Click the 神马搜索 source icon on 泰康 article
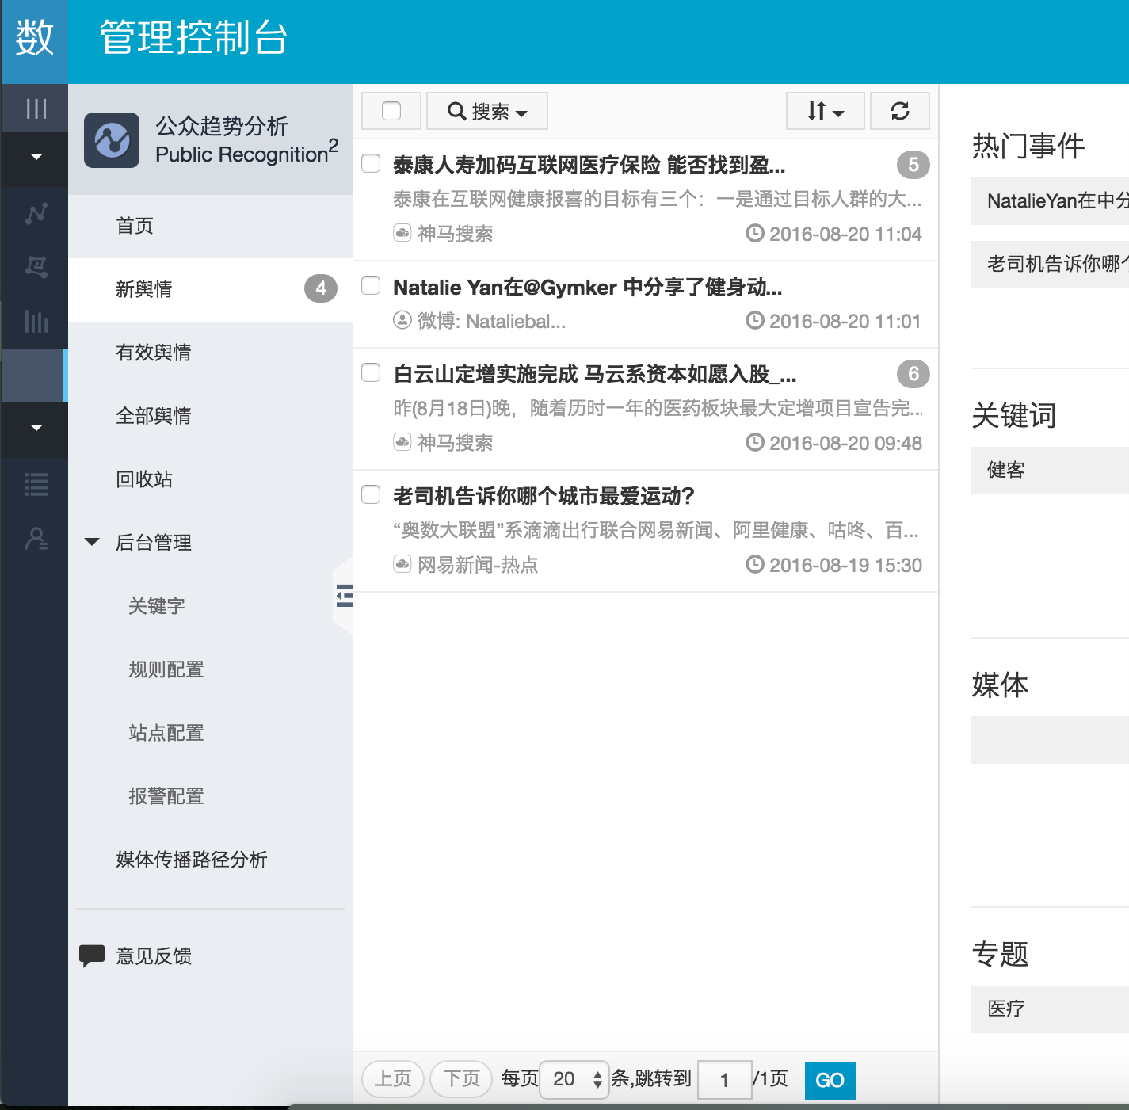The height and width of the screenshot is (1110, 1129). point(402,233)
